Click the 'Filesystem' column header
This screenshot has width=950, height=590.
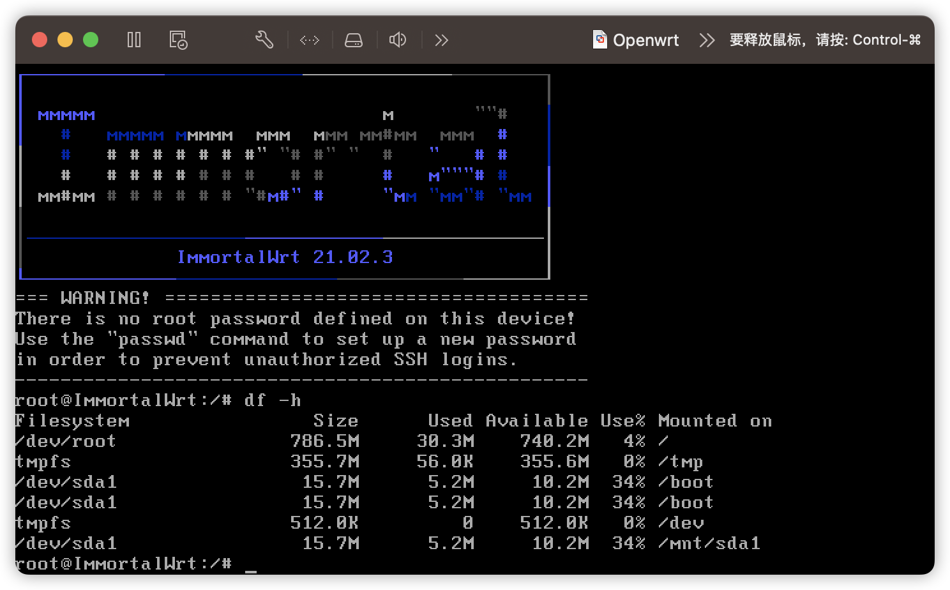pos(72,421)
